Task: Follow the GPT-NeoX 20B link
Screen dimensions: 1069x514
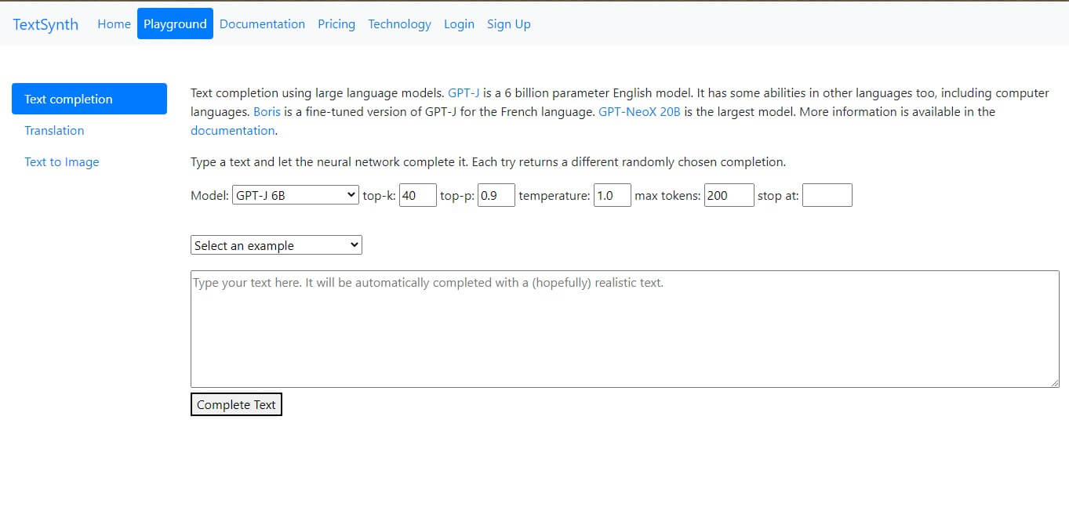Action: click(639, 112)
